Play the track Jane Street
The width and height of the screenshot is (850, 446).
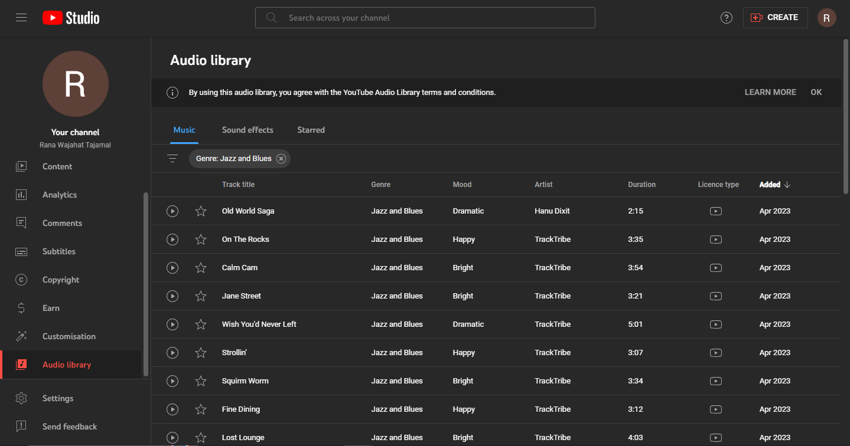coord(172,296)
